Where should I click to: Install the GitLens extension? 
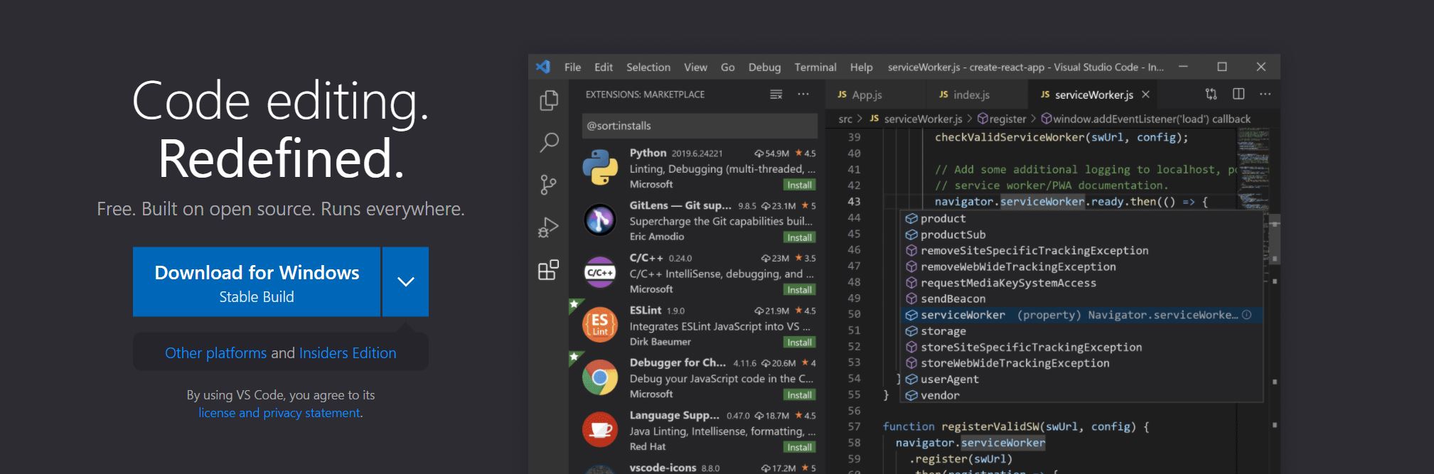click(799, 237)
